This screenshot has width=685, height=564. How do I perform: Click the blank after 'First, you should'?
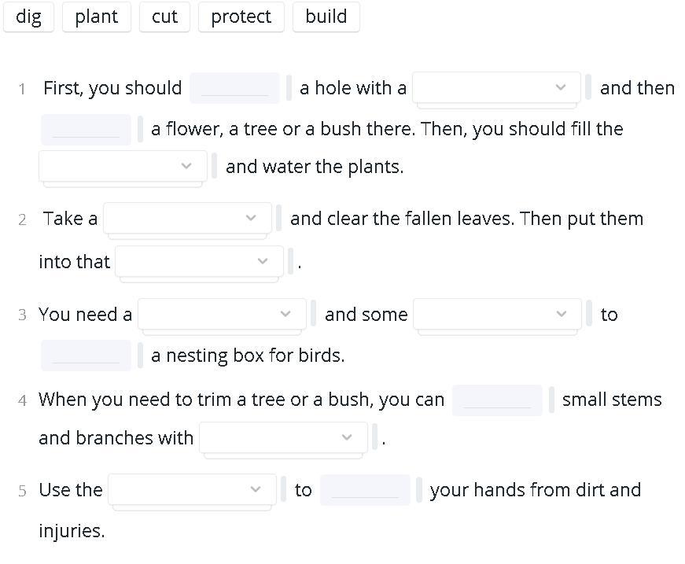(234, 88)
